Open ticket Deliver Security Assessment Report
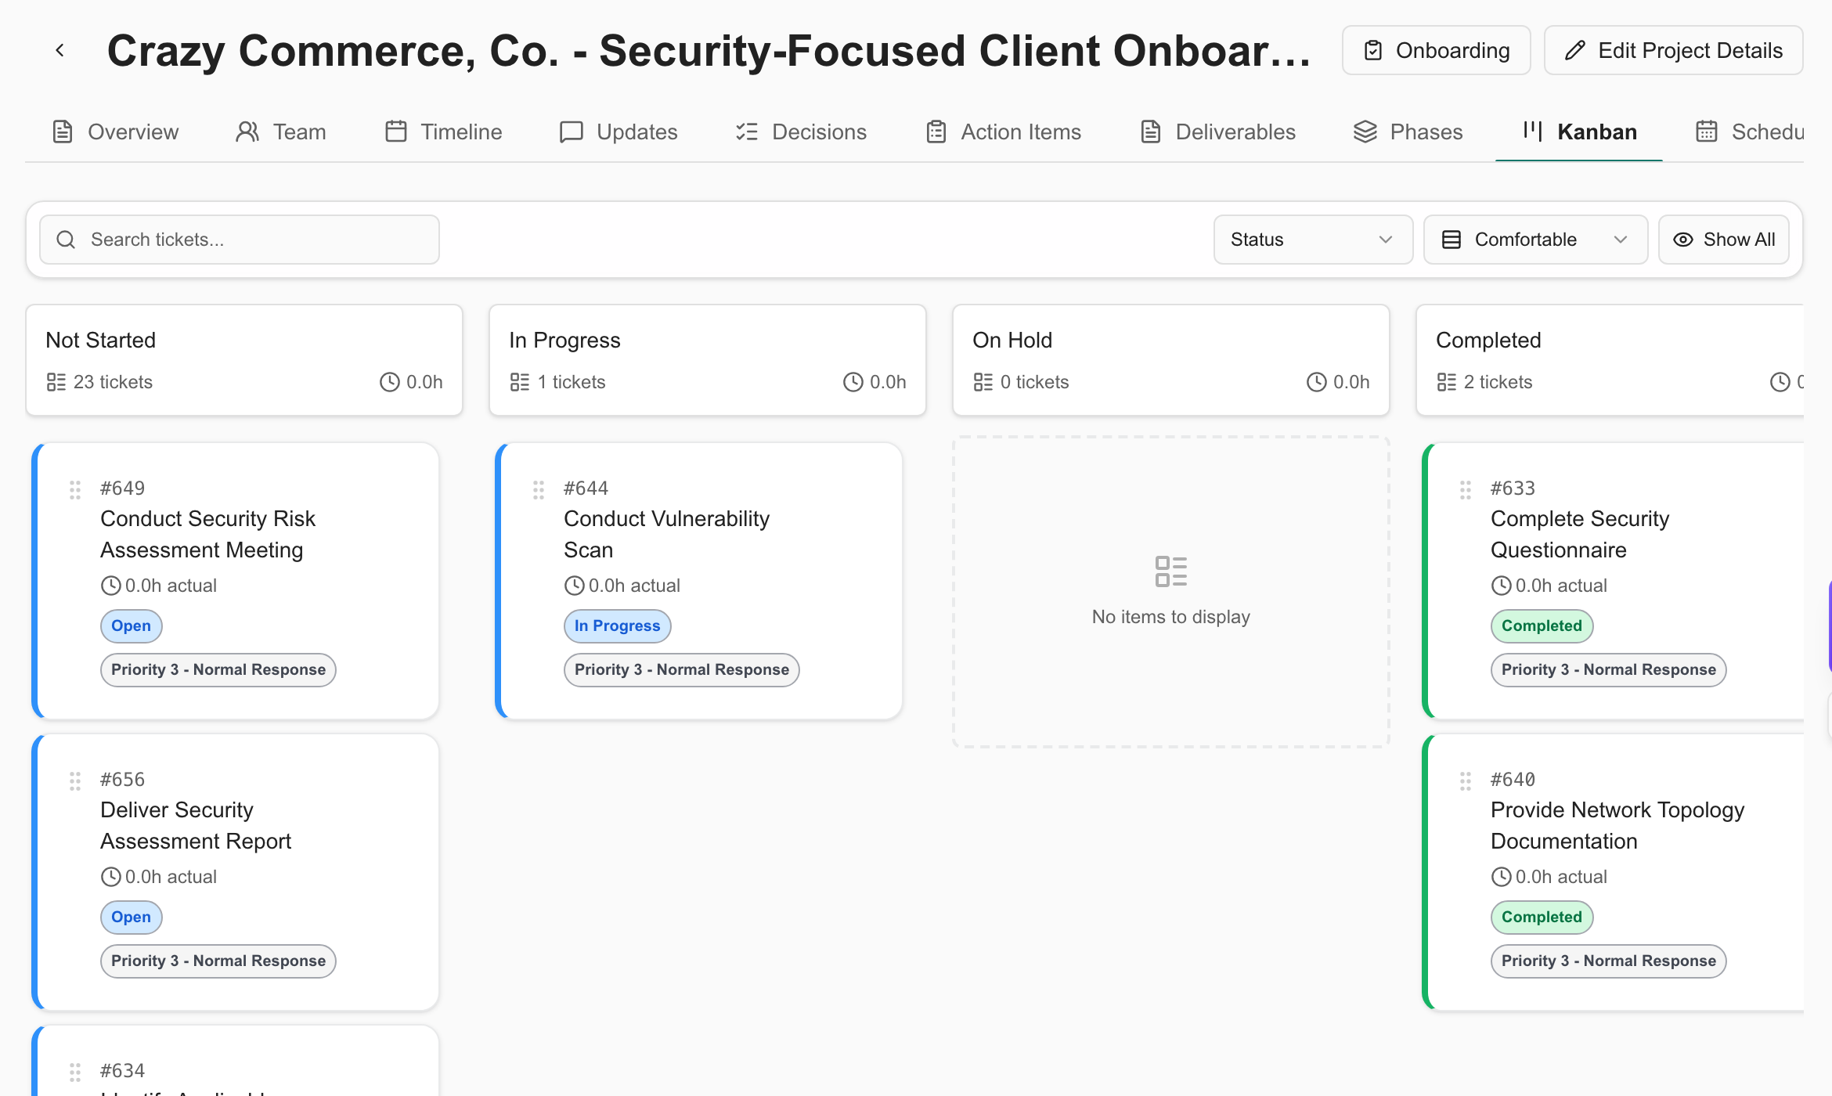 [x=196, y=825]
